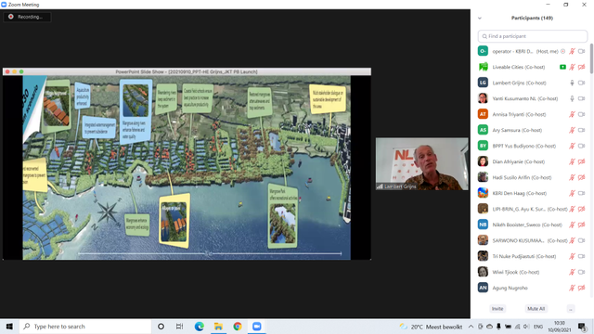Select Agung Nugroho participant name in list

(x=510, y=288)
